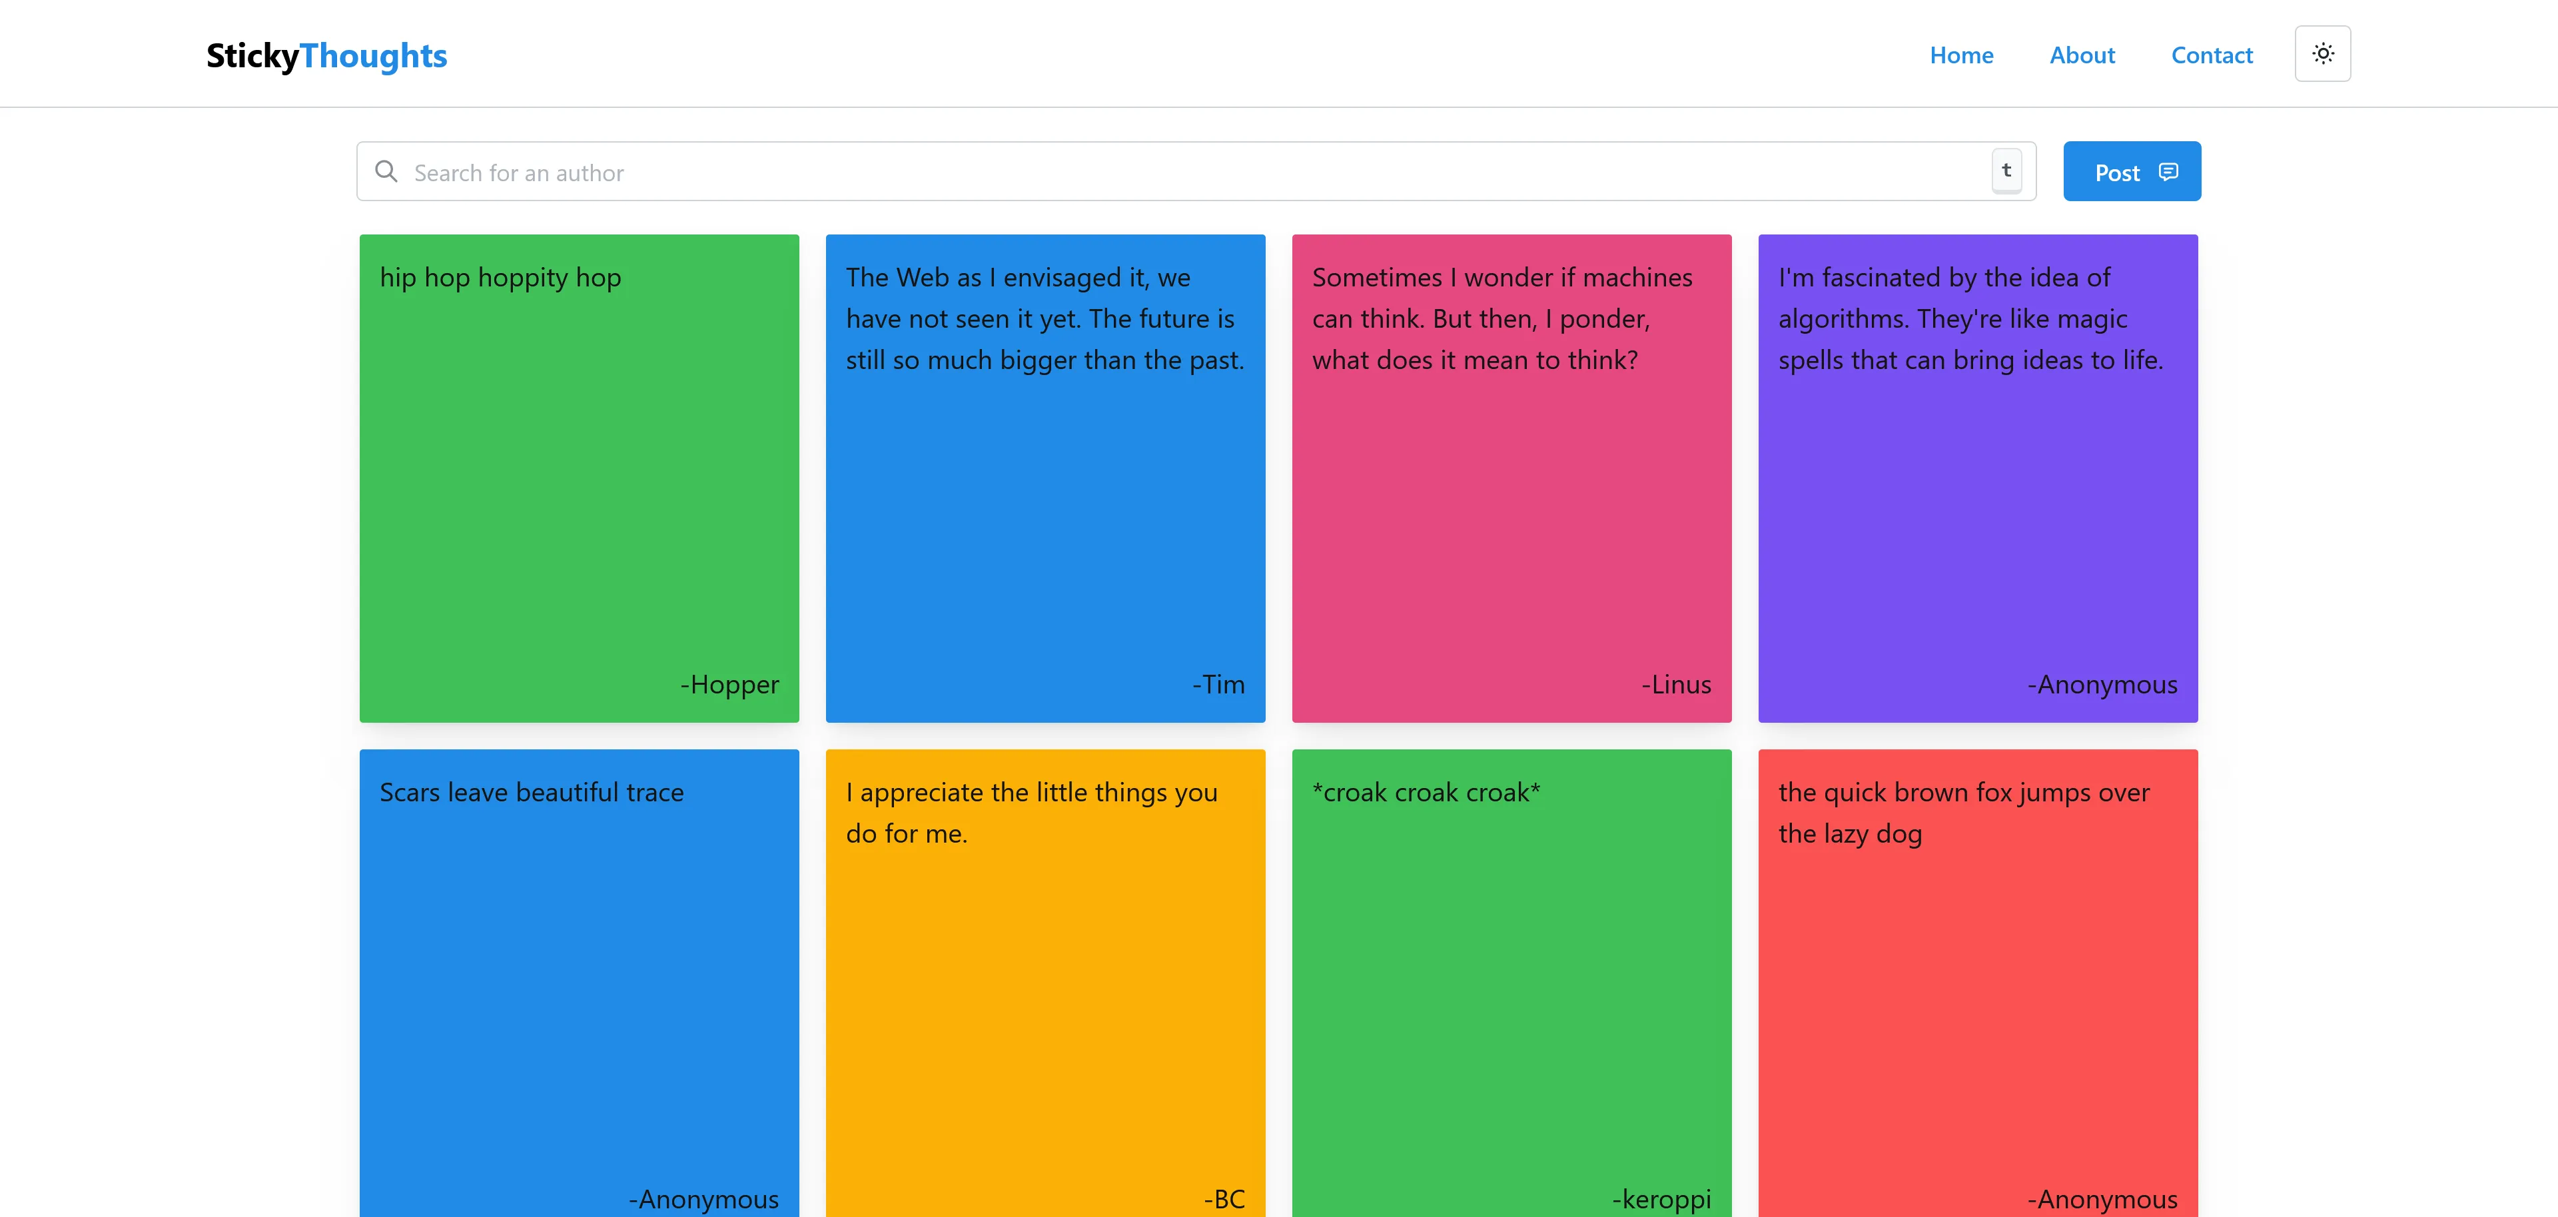Open the '*croak croak croak*' green note

1510,983
